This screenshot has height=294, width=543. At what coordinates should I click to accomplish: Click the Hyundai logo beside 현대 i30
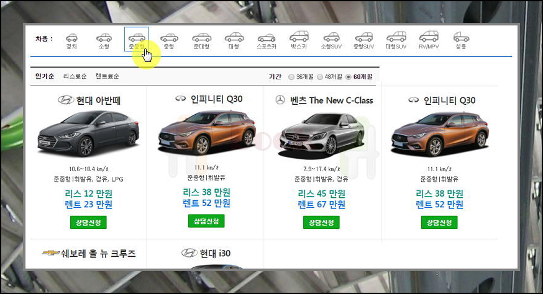click(189, 253)
